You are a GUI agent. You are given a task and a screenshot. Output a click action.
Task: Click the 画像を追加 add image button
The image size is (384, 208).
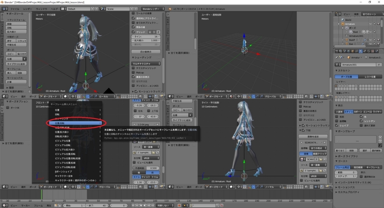pos(313,136)
